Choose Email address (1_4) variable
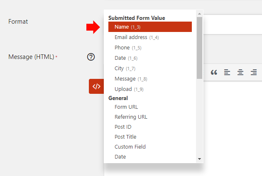Screen dimensions: 262x176 click(x=150, y=37)
